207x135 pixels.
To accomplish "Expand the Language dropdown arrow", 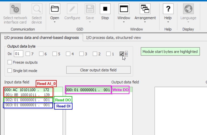I will click(x=188, y=22).
